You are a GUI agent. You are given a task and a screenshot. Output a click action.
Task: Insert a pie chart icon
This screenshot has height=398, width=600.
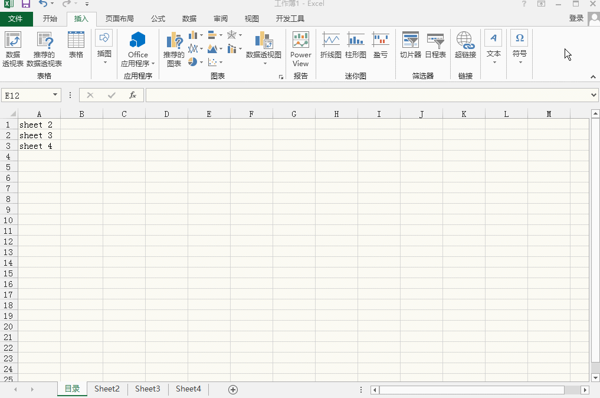coord(193,62)
